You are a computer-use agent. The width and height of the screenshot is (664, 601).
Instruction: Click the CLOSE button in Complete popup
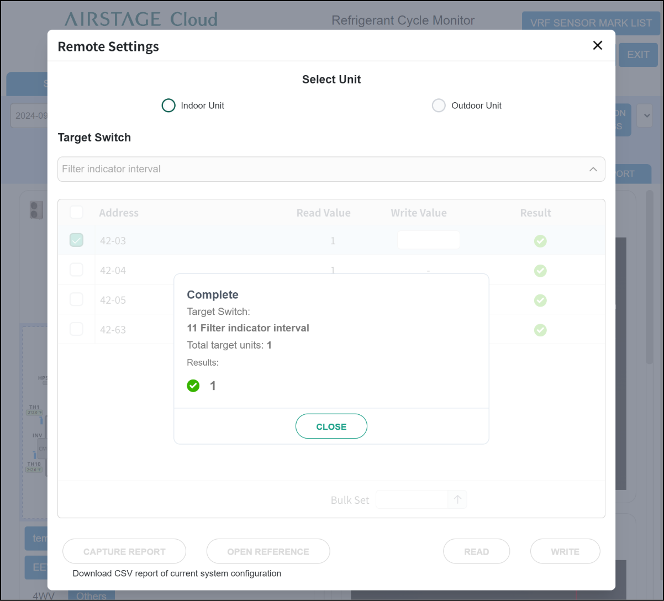coord(331,426)
